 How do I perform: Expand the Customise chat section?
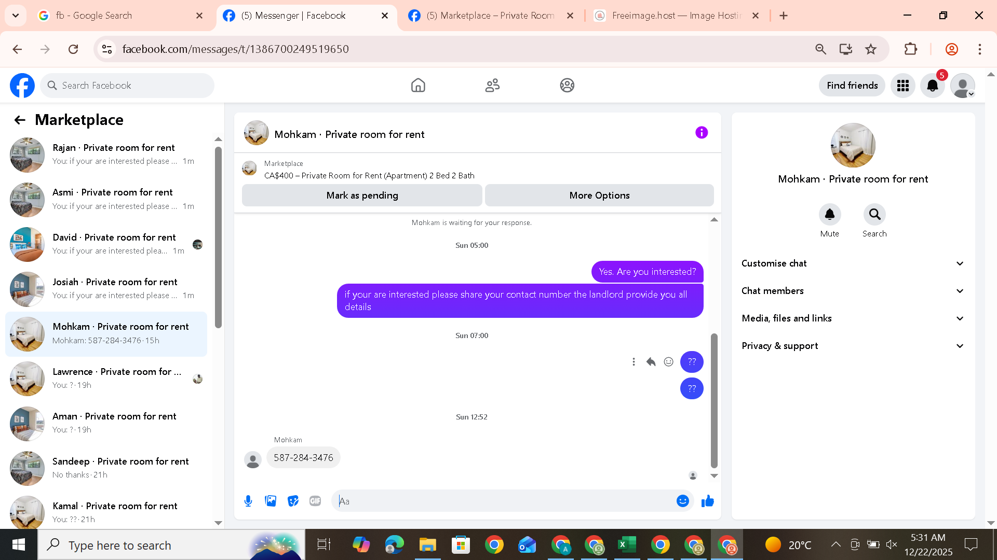(x=853, y=263)
